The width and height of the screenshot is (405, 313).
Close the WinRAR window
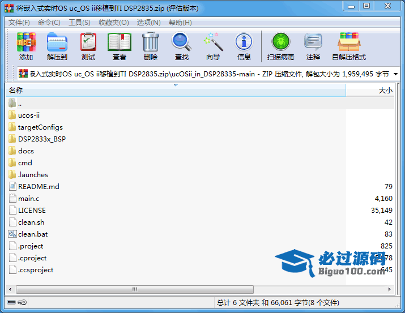[x=387, y=6]
